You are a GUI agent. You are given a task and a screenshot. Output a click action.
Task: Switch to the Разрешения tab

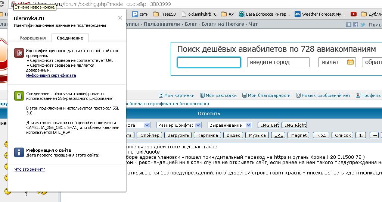pos(32,38)
